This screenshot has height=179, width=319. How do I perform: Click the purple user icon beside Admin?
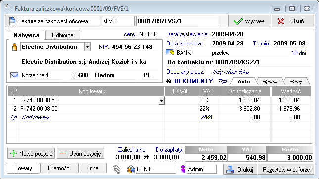click(x=183, y=169)
